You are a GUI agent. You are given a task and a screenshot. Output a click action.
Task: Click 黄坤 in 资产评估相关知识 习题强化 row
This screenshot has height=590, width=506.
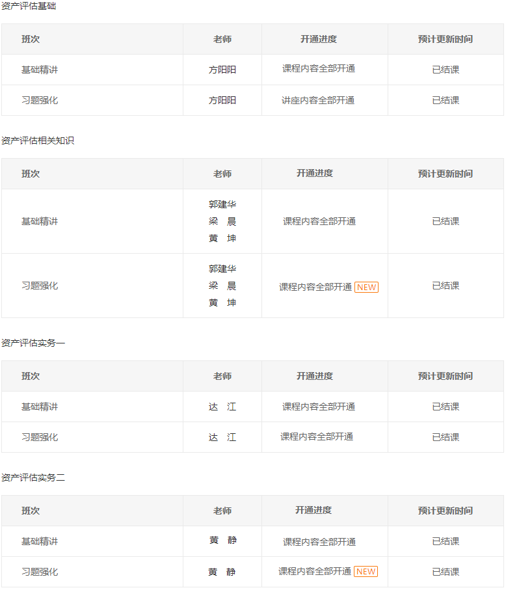(222, 302)
